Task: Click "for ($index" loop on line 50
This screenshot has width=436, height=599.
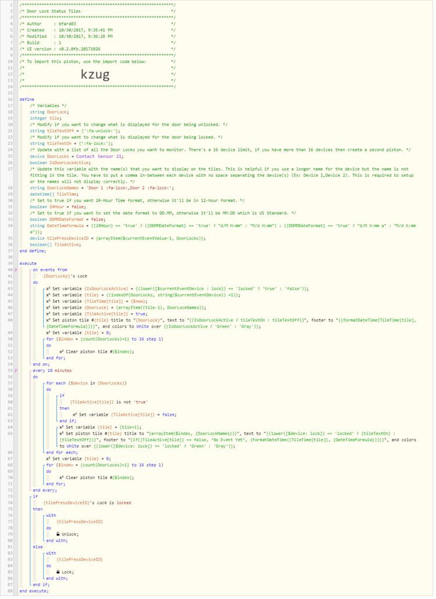Action: 105,341
